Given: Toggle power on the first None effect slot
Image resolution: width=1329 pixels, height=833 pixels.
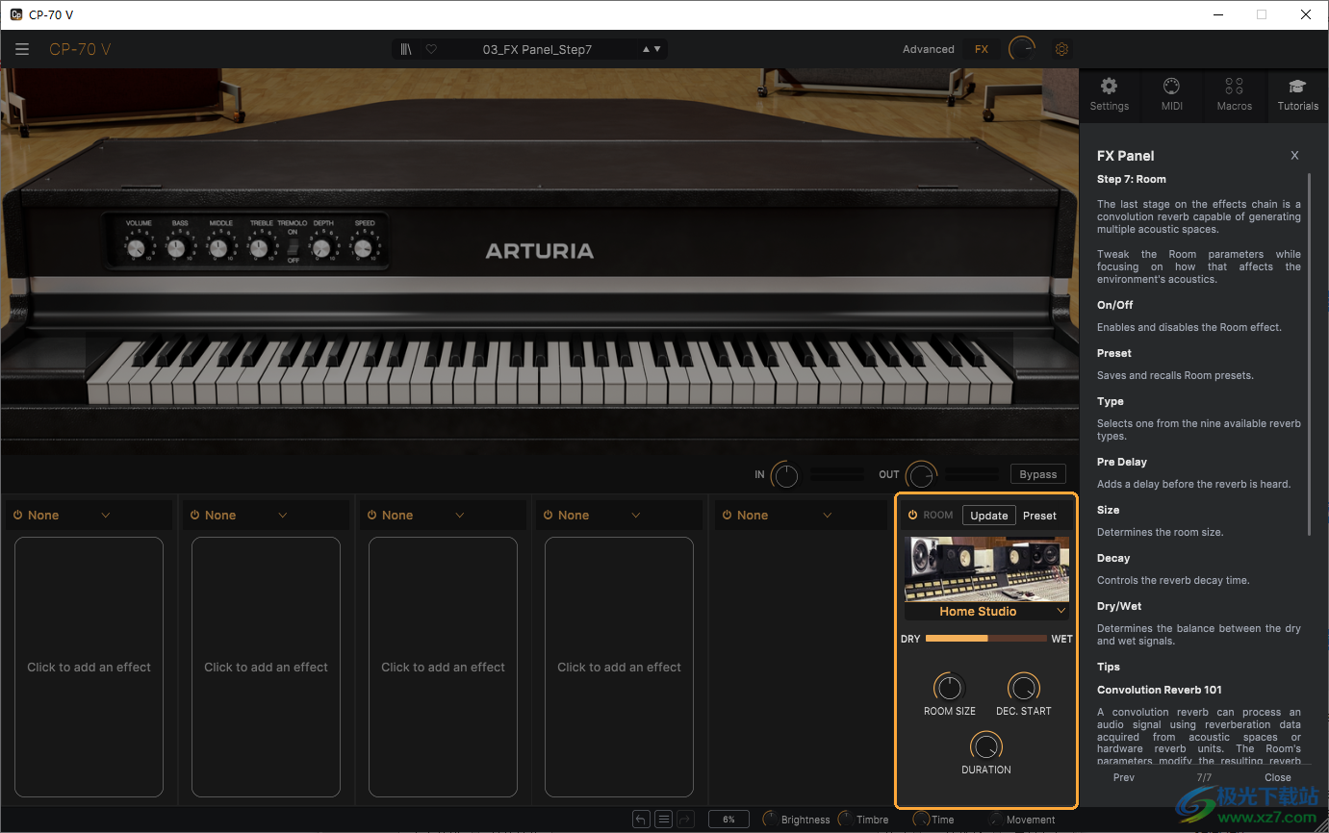Looking at the screenshot, I should (x=19, y=515).
